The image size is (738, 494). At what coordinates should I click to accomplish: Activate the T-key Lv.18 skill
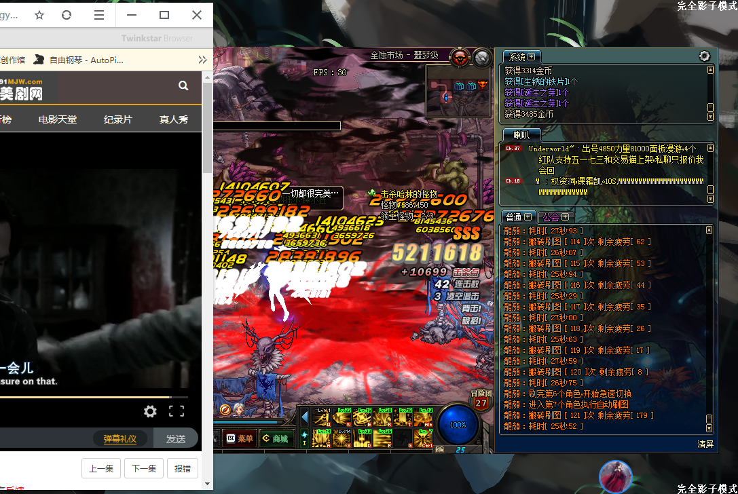pos(403,417)
